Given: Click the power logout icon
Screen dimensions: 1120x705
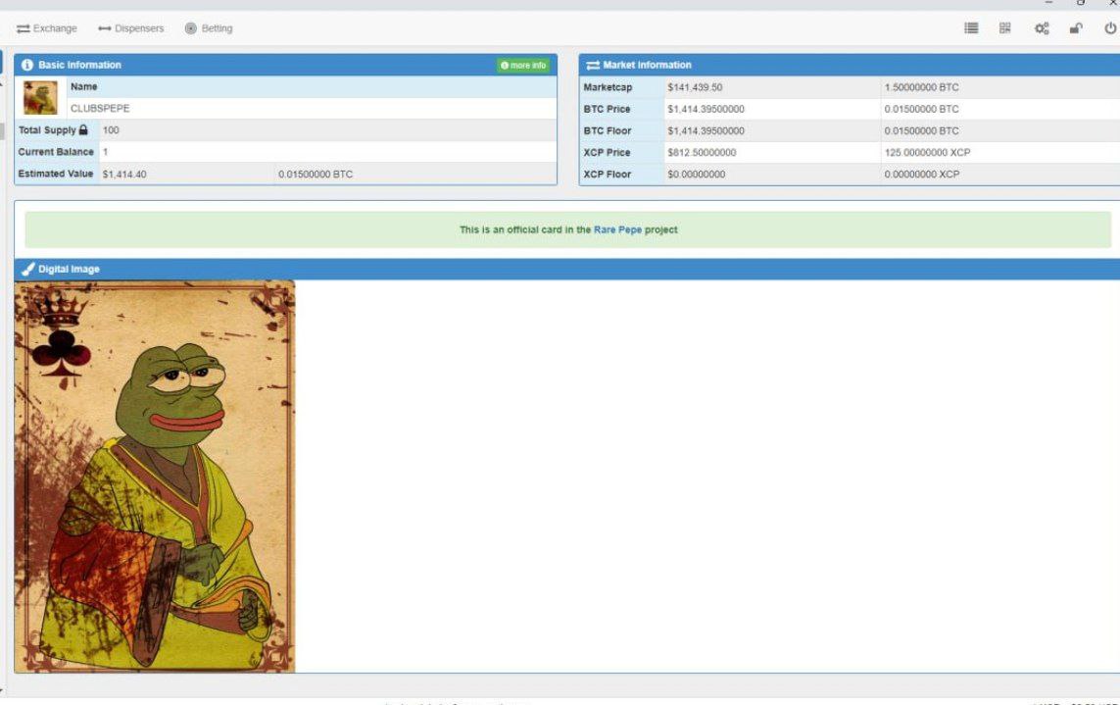Looking at the screenshot, I should click(1110, 27).
